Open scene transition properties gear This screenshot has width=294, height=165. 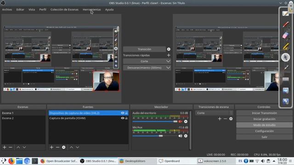(x=231, y=119)
